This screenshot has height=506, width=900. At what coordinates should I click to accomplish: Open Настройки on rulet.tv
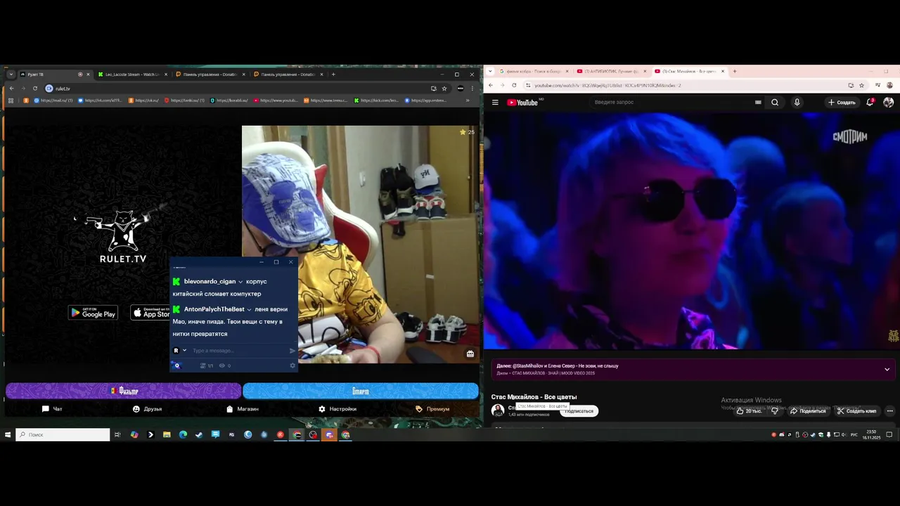point(337,409)
